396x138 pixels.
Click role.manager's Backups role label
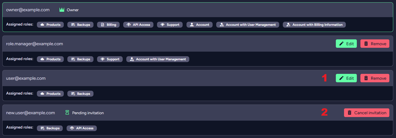tap(84, 59)
